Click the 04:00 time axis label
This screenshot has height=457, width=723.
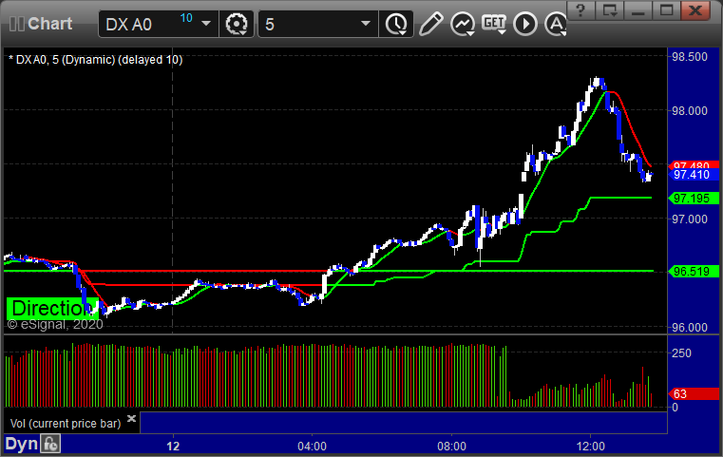[x=313, y=447]
